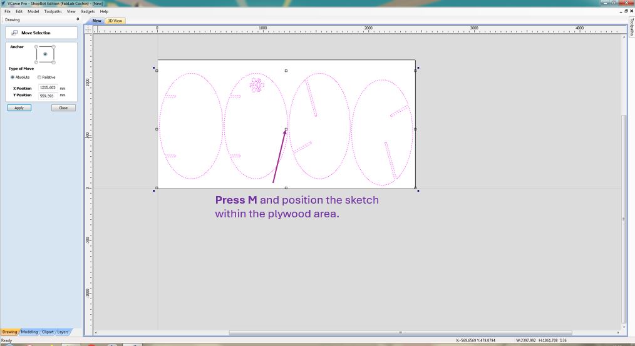Select the Modeling panel tab
The height and width of the screenshot is (346, 635).
[29, 332]
